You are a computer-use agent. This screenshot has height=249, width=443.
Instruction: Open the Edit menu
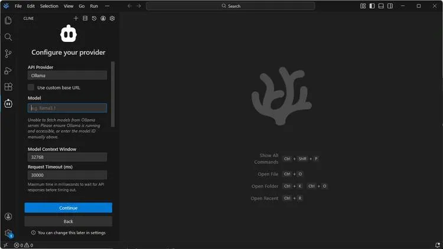31,6
